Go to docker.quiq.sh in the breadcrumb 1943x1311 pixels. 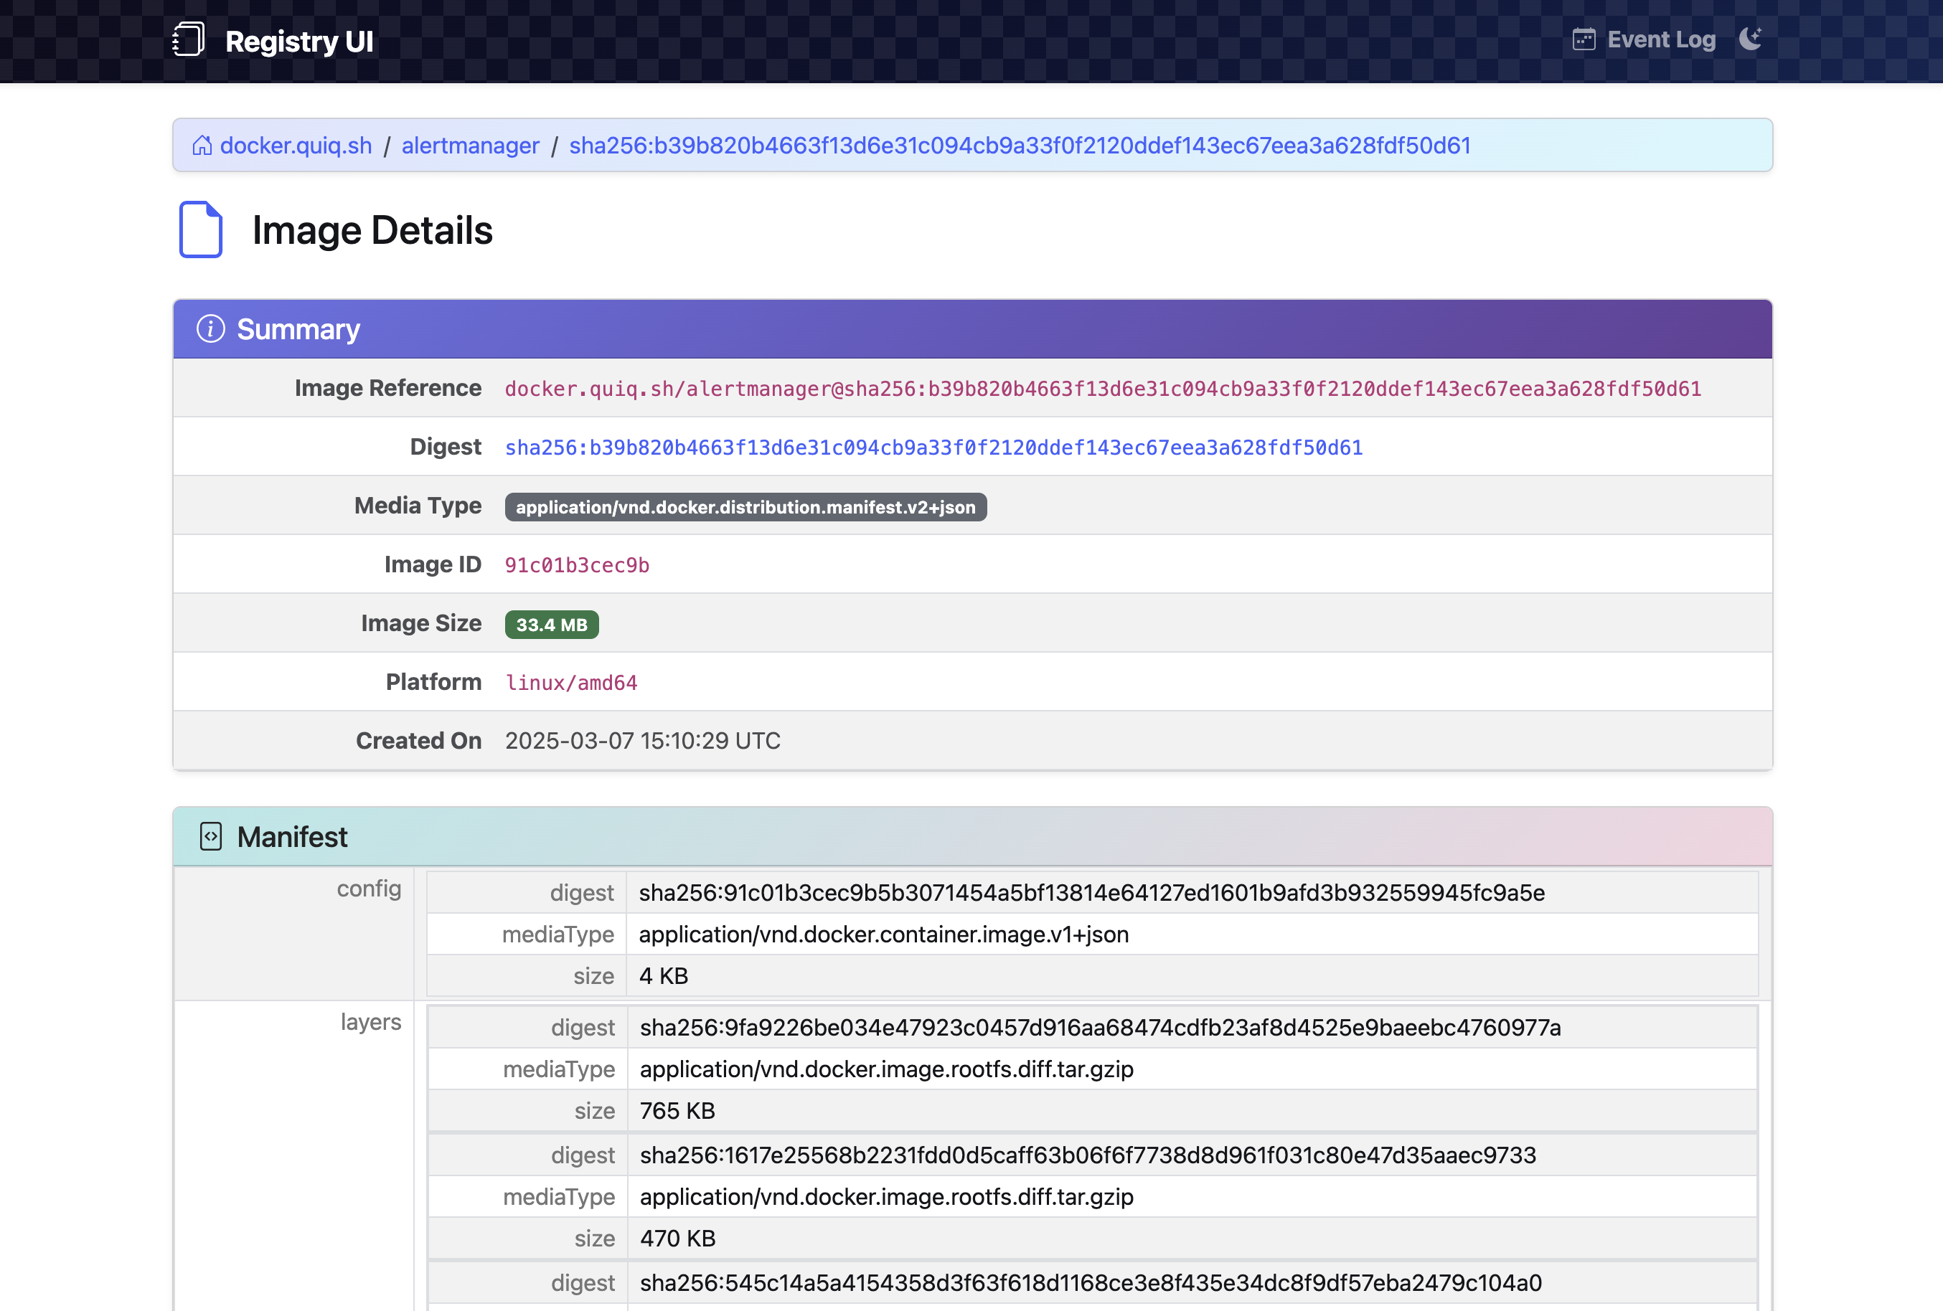[x=296, y=146]
